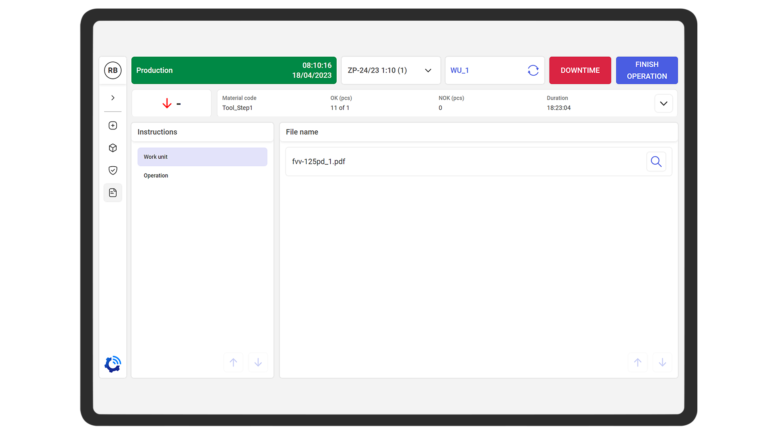Viewport: 778px width, 437px height.
Task: Click the gear logo at the sidebar bottom
Action: click(x=113, y=364)
